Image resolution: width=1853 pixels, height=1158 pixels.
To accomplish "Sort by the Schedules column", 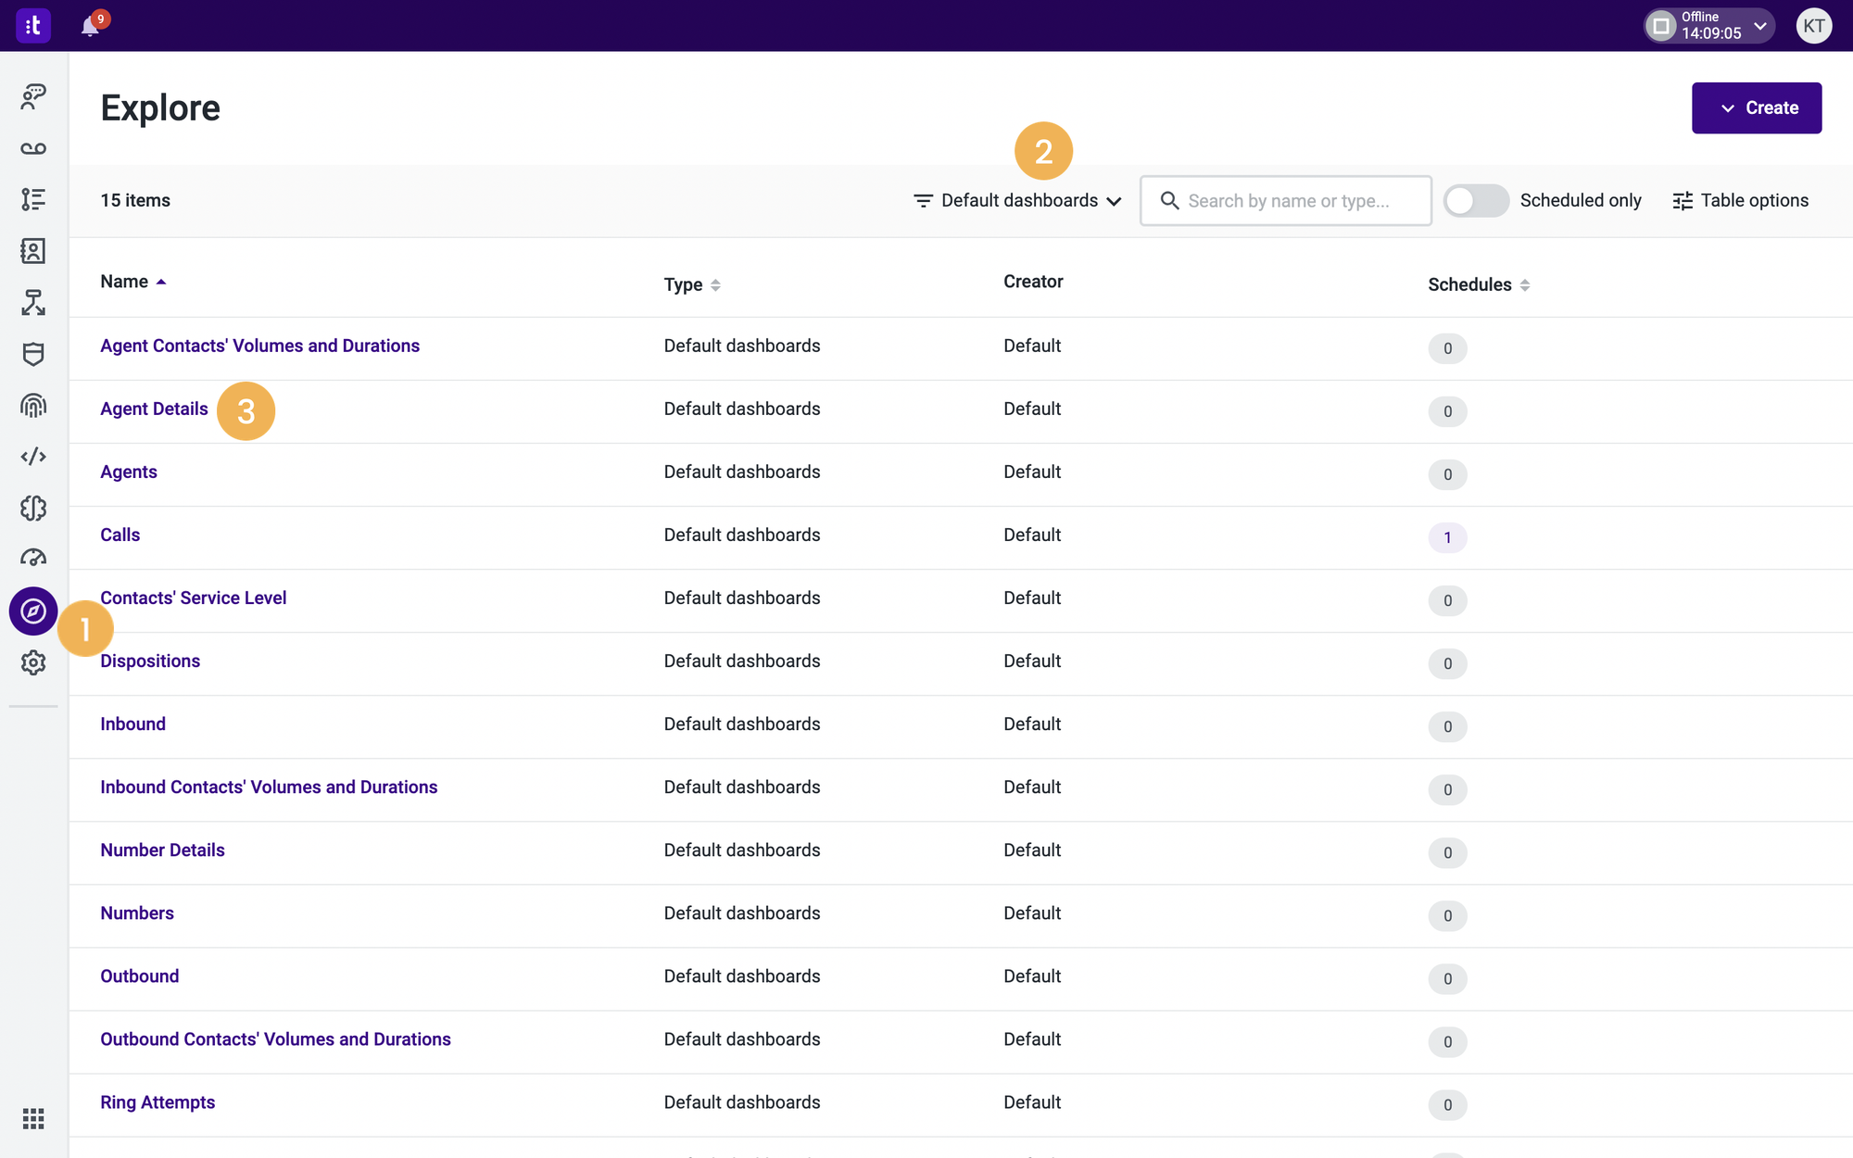I will coord(1479,285).
